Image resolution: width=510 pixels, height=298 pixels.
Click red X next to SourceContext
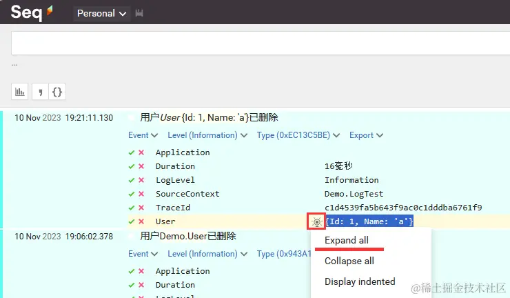click(x=141, y=194)
